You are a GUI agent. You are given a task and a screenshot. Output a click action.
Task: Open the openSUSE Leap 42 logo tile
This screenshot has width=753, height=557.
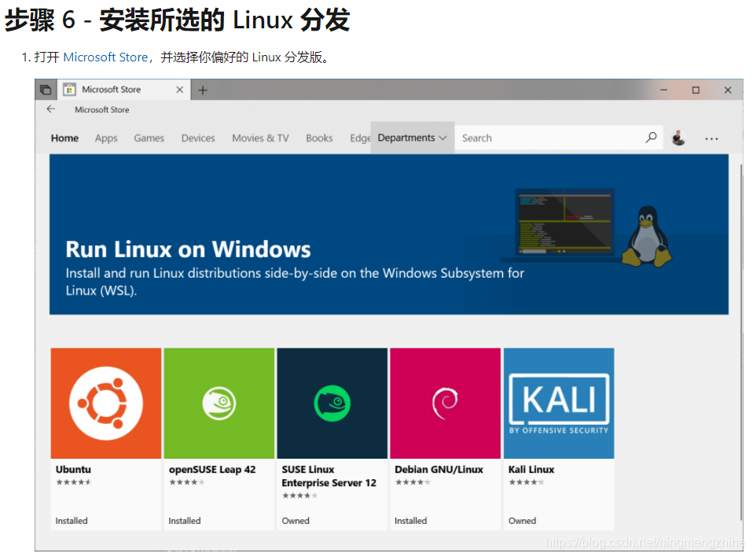click(x=219, y=404)
